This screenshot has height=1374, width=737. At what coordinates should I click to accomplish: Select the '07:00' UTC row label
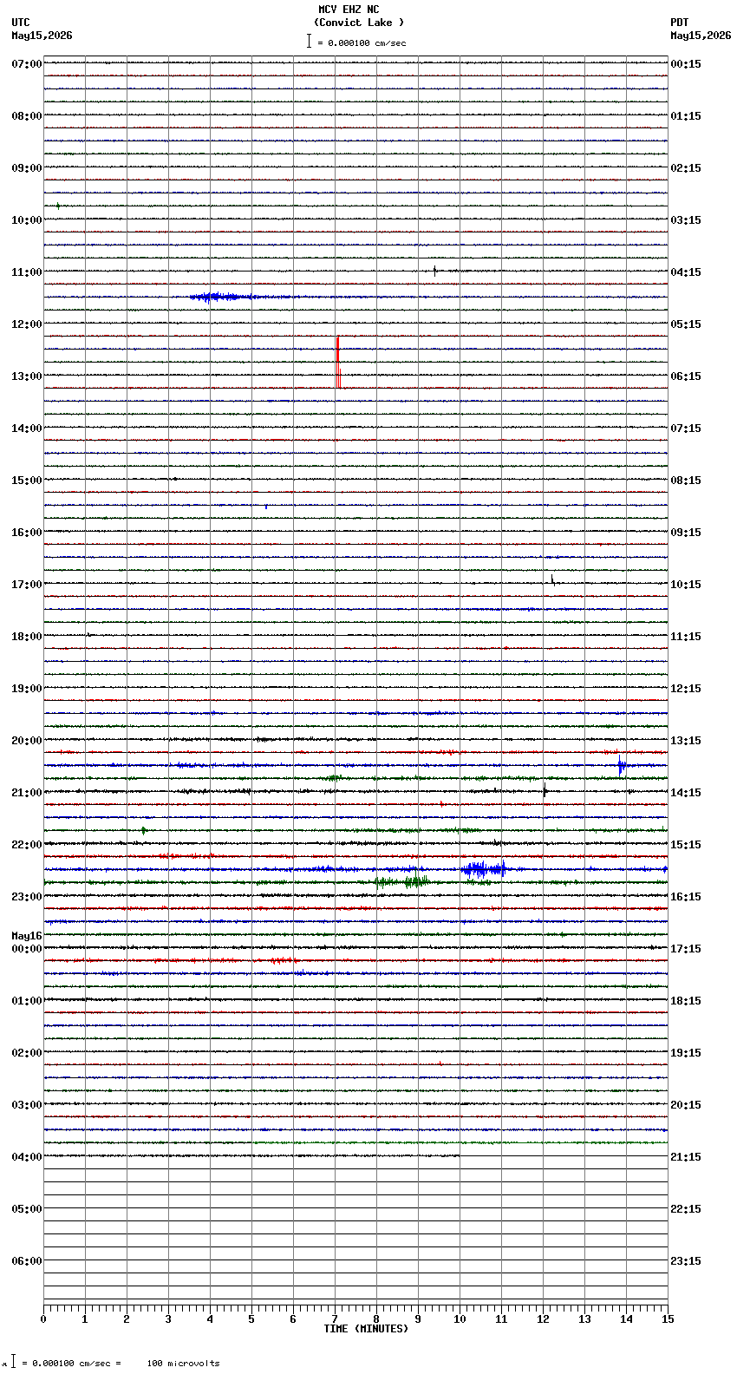(x=27, y=64)
